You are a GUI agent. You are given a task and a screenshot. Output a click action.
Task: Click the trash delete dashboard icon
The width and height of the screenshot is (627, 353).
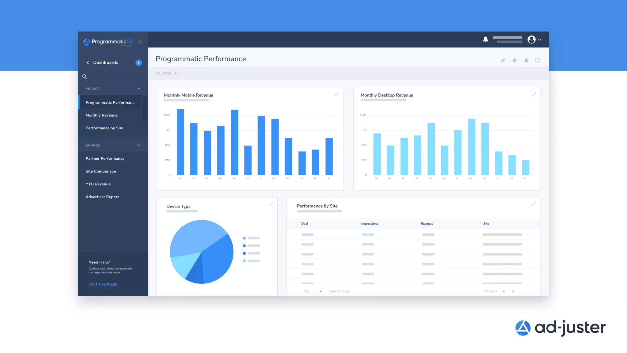coord(515,60)
